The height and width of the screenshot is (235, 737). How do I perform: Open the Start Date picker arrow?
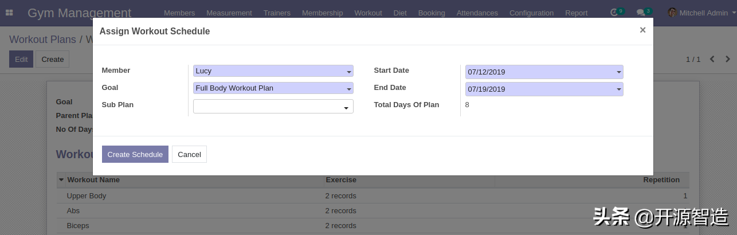618,73
